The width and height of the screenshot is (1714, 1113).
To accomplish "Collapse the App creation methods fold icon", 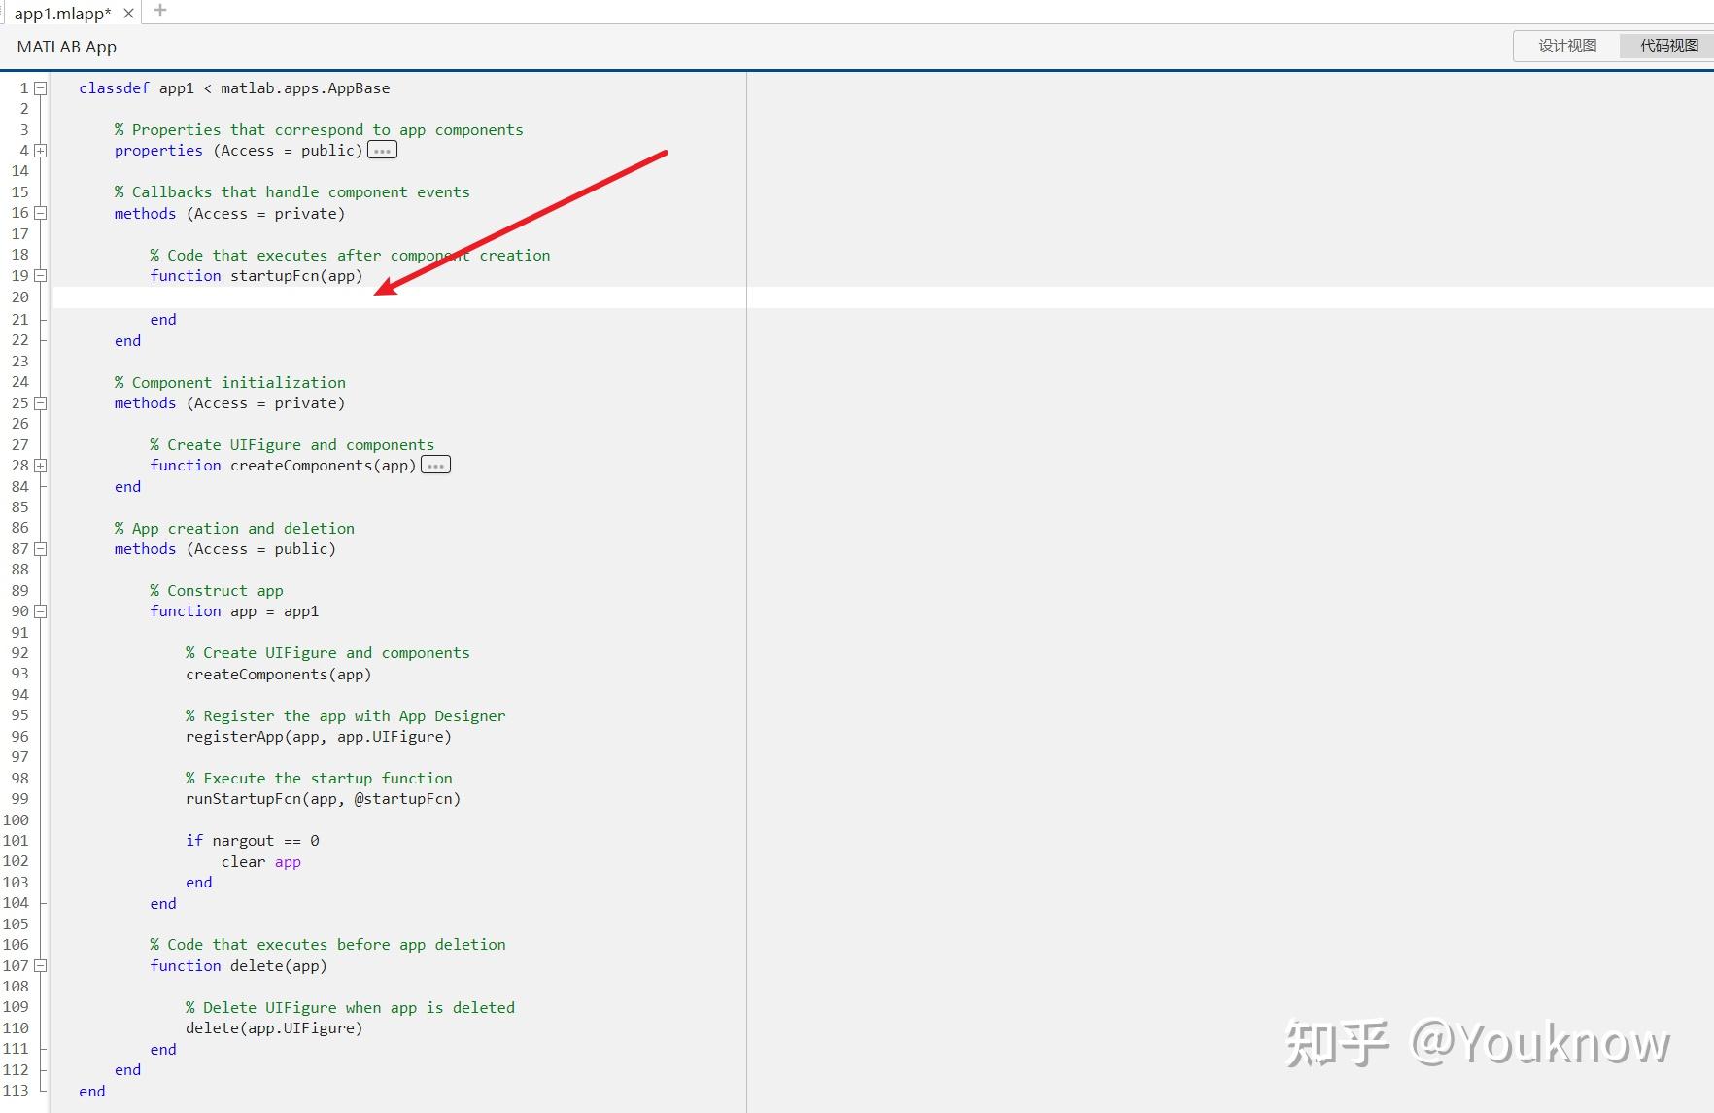I will pos(40,548).
